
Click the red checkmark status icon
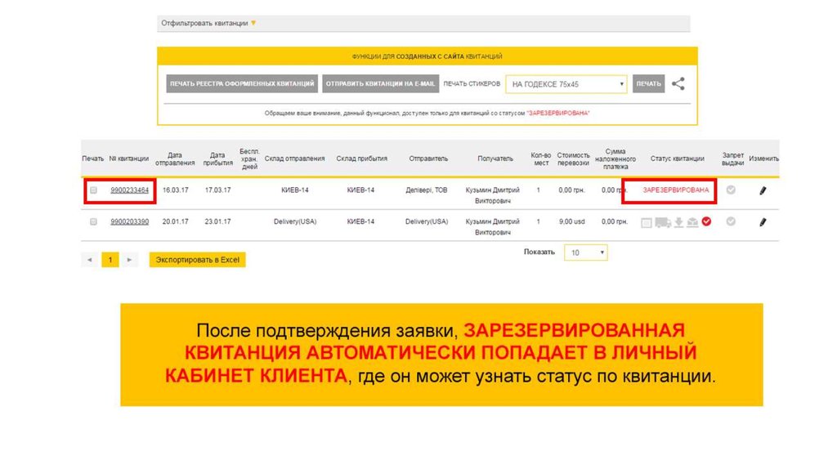706,221
